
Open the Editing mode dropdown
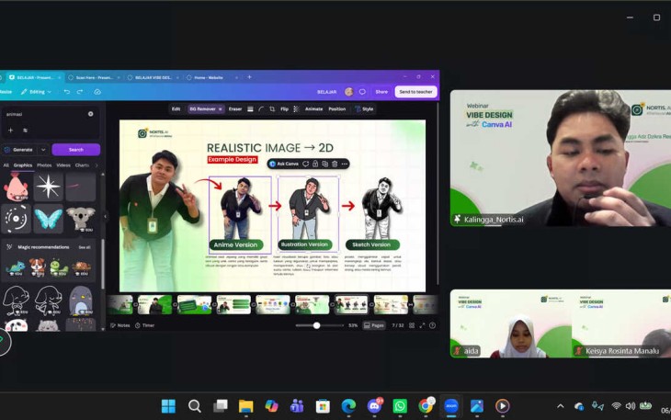[36, 92]
